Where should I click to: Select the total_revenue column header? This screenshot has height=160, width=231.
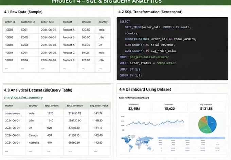[75, 106]
